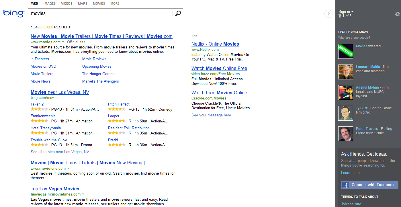The height and width of the screenshot is (207, 401).
Task: Open the New Movies | Movie Trailers result
Action: pos(101,36)
